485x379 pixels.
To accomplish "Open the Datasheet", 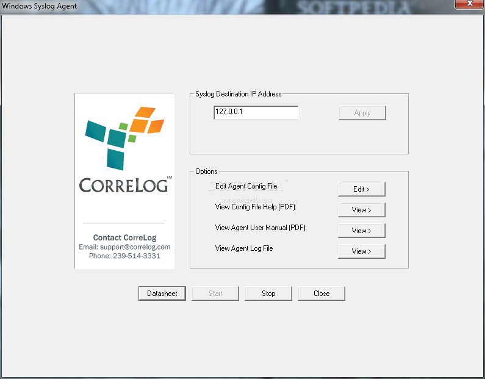I will click(162, 294).
